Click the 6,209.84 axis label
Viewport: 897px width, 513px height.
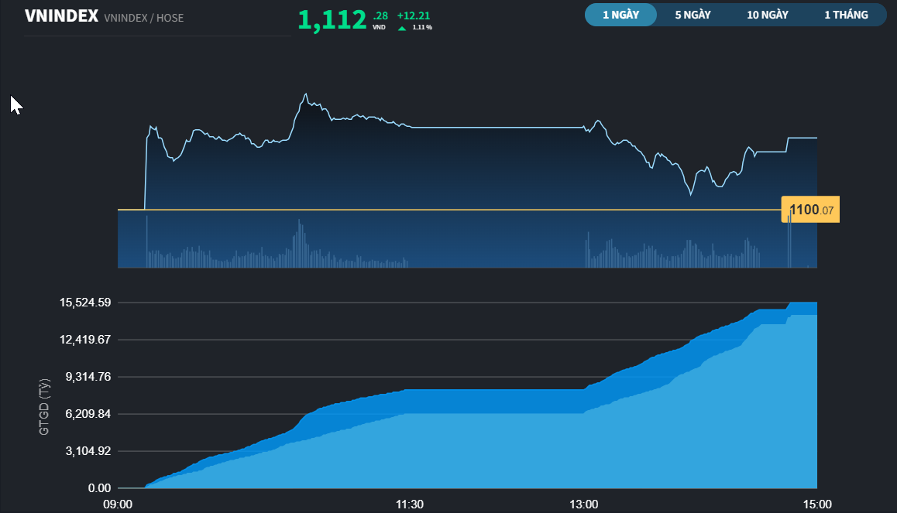(x=88, y=414)
